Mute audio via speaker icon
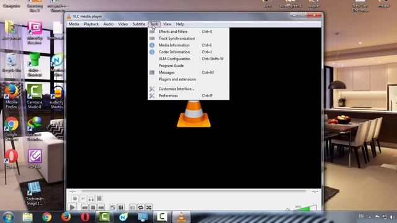This screenshot has width=397, height=223. pos(288,209)
